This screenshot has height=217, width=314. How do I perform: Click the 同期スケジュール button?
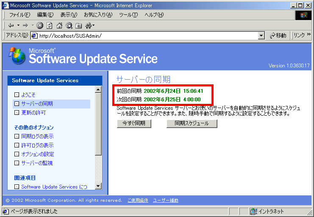click(192, 123)
